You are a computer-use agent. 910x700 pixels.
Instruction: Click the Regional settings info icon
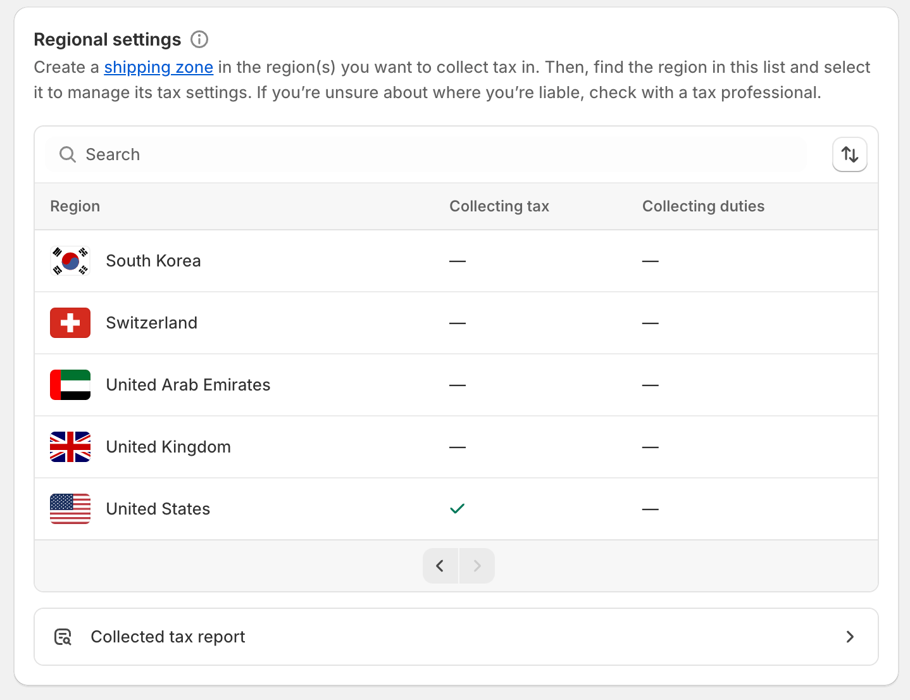[x=199, y=39]
